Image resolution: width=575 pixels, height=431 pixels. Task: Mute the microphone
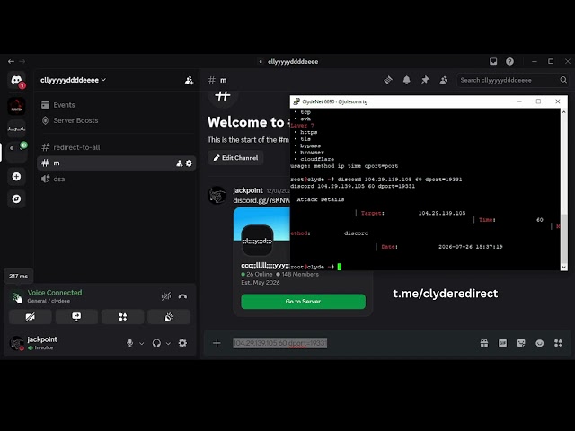(x=129, y=343)
